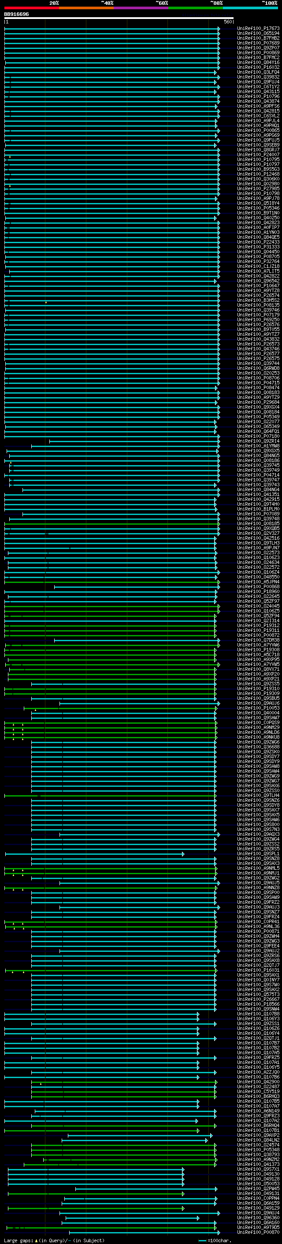Select hit UniRef100_A9PJL4
The height and width of the screenshot is (1244, 282).
[258, 121]
